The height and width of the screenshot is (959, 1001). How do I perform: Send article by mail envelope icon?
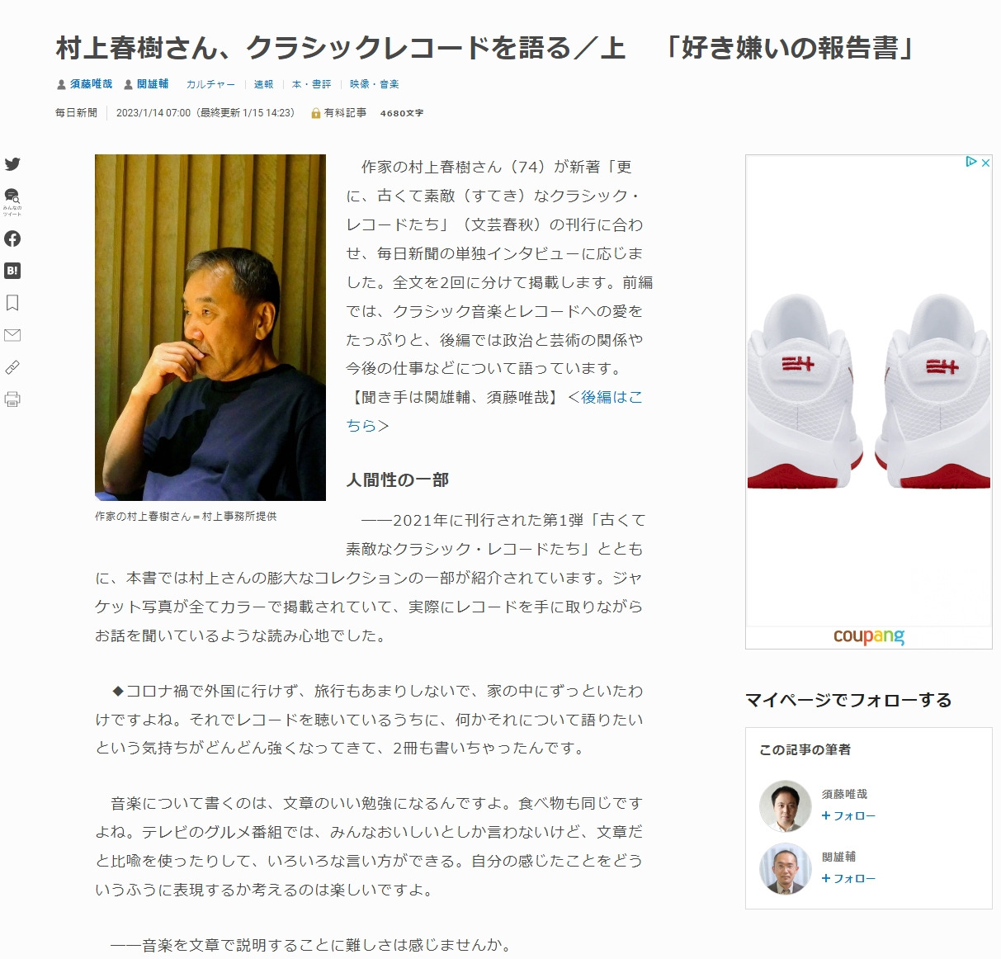coord(12,335)
